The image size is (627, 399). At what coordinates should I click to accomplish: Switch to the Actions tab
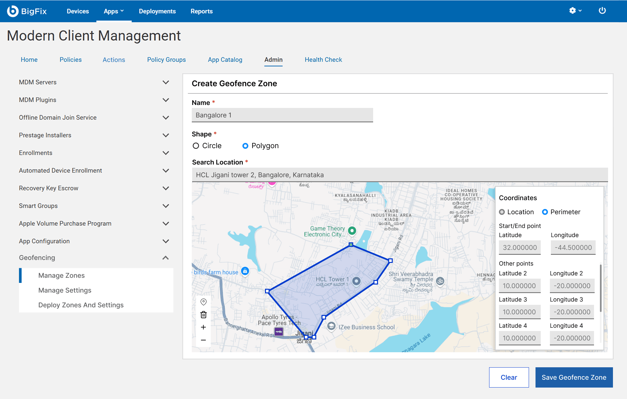coord(114,60)
